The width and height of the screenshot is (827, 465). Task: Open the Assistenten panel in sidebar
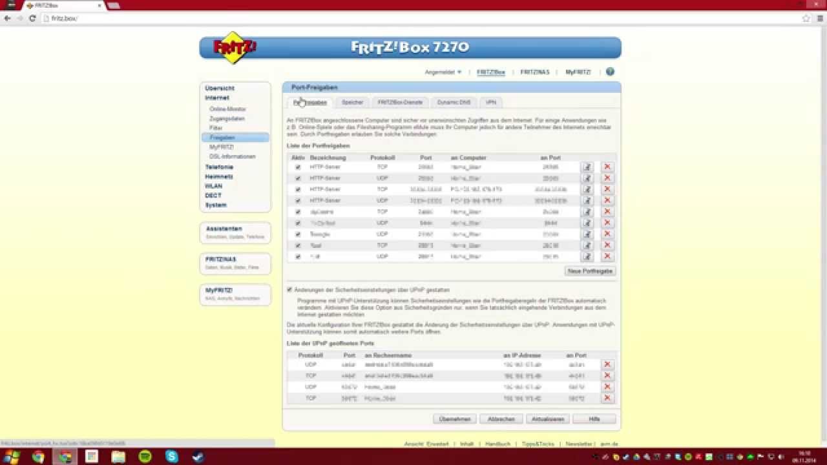click(x=235, y=232)
